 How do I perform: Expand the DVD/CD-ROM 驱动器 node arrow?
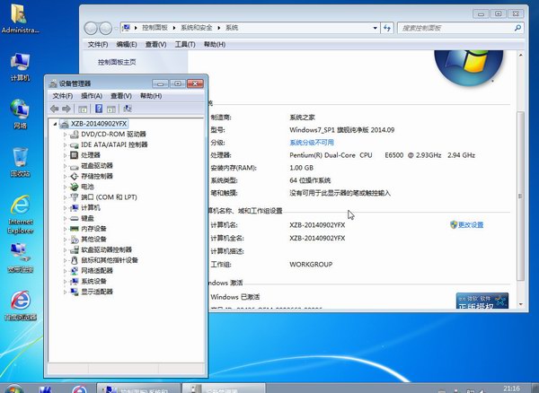(65, 135)
